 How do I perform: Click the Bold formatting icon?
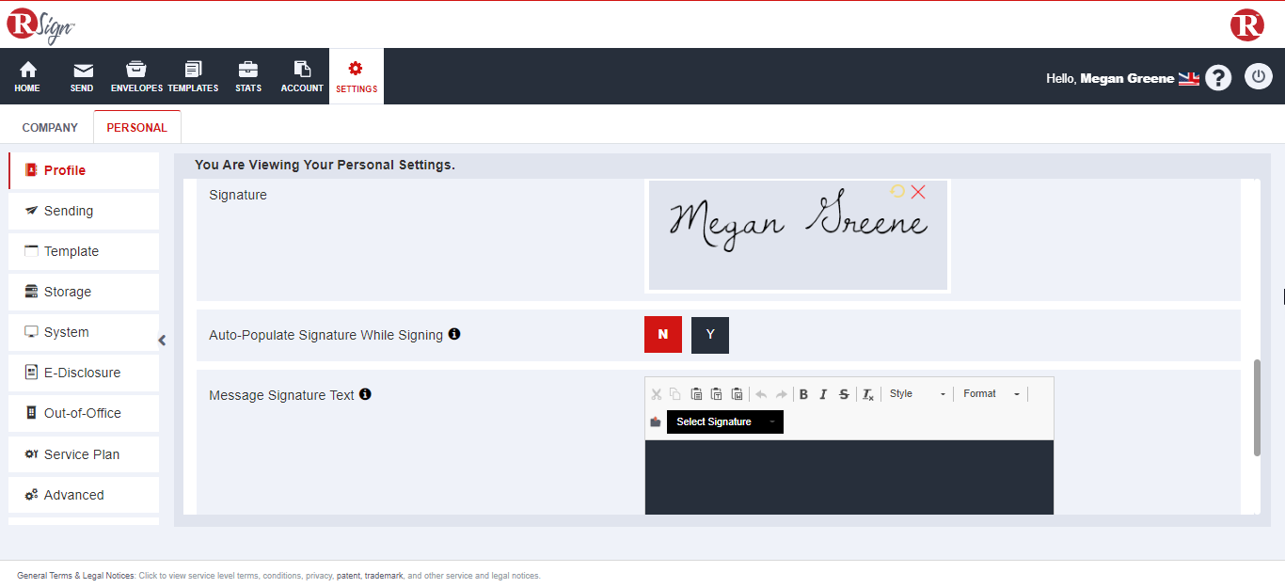tap(803, 394)
